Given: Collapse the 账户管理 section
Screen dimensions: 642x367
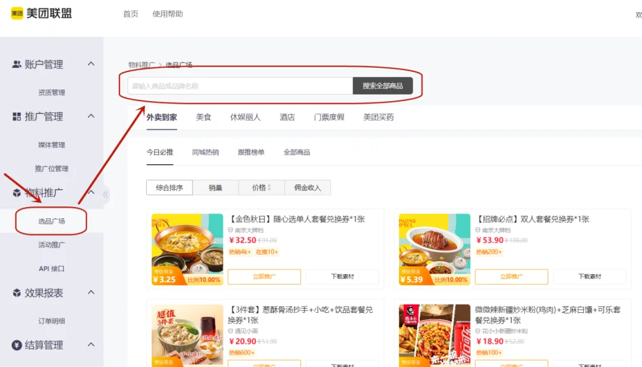Looking at the screenshot, I should click(x=91, y=64).
